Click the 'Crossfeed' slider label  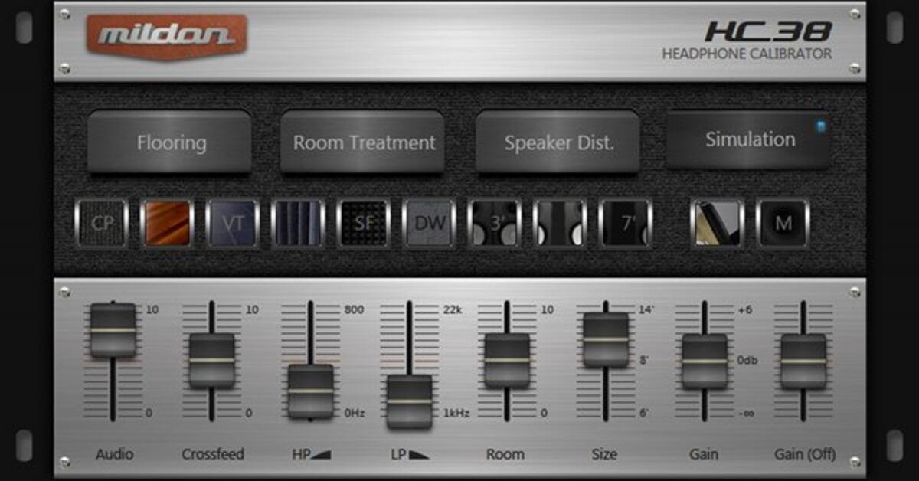coord(213,454)
